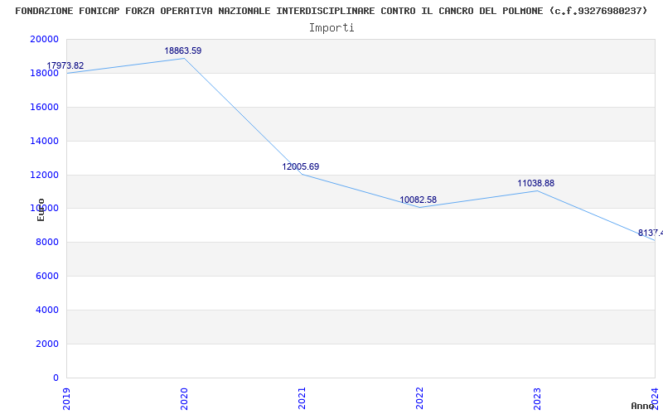Click the 8000 y-axis tick label
The width and height of the screenshot is (663, 414).
point(47,242)
